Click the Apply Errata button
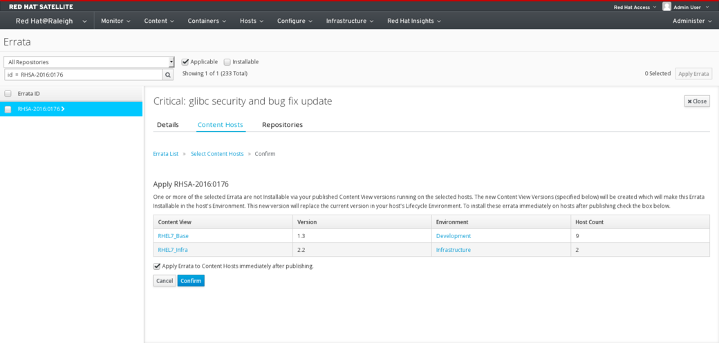Screen dimensions: 719x343 tap(693, 74)
